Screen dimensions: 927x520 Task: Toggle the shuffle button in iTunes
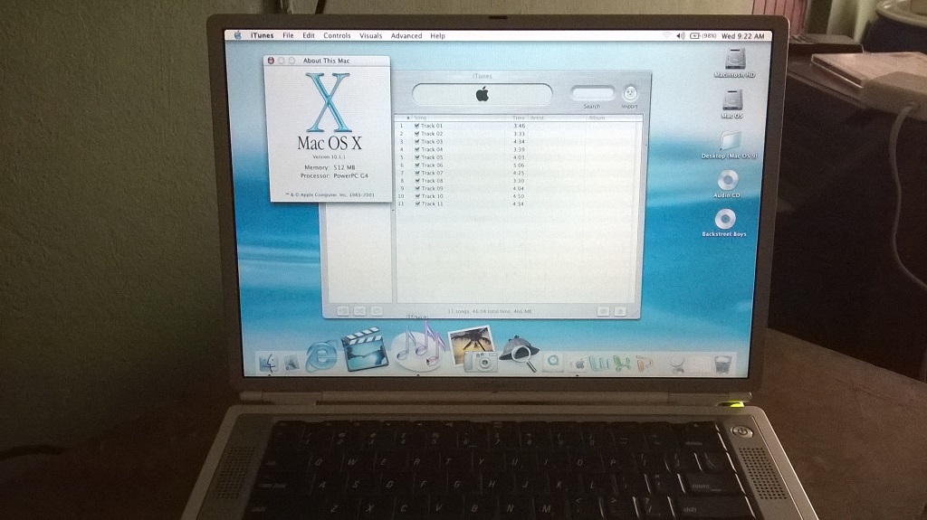pos(359,311)
